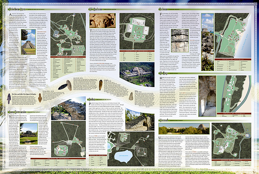Expand the Uxmal Points of Interest panel
Image resolution: width=259 pixels, height=174 pixels.
click(x=232, y=160)
